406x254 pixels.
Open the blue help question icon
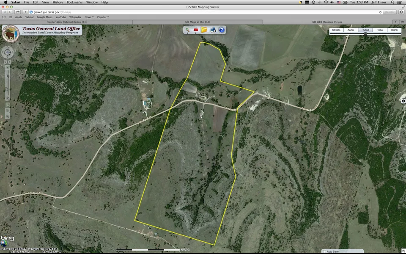pos(222,30)
